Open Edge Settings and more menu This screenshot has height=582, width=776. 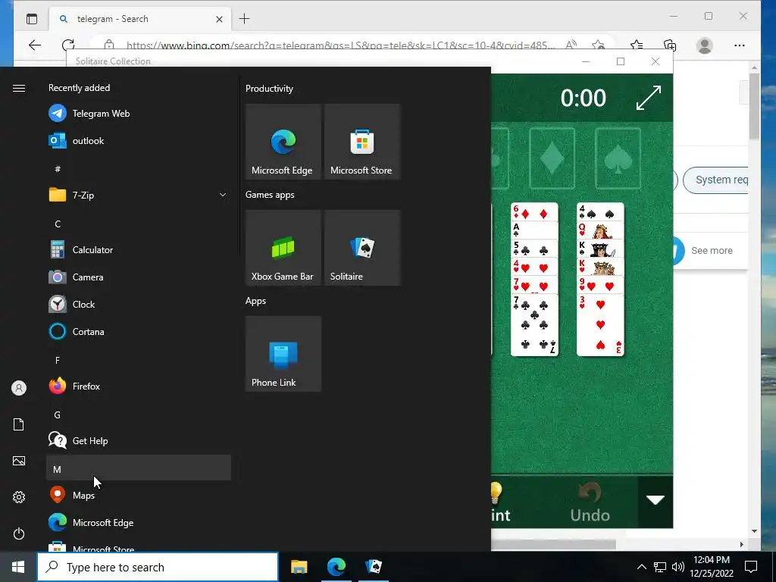(740, 45)
